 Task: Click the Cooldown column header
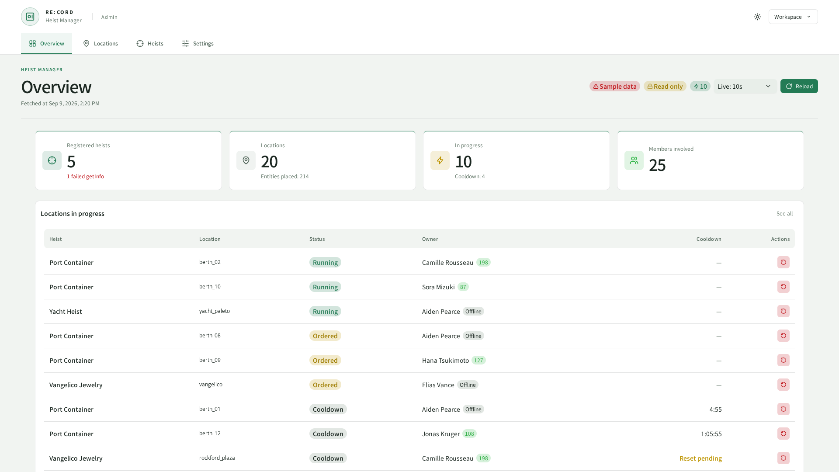(x=709, y=239)
